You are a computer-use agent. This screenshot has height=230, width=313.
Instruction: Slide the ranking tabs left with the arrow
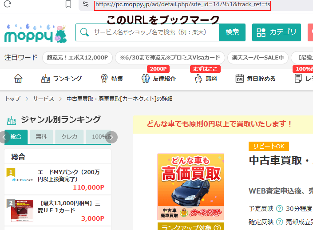click(4, 137)
